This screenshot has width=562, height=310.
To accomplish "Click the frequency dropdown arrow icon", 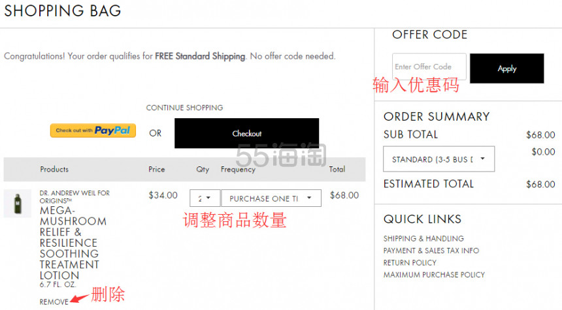I will click(309, 198).
